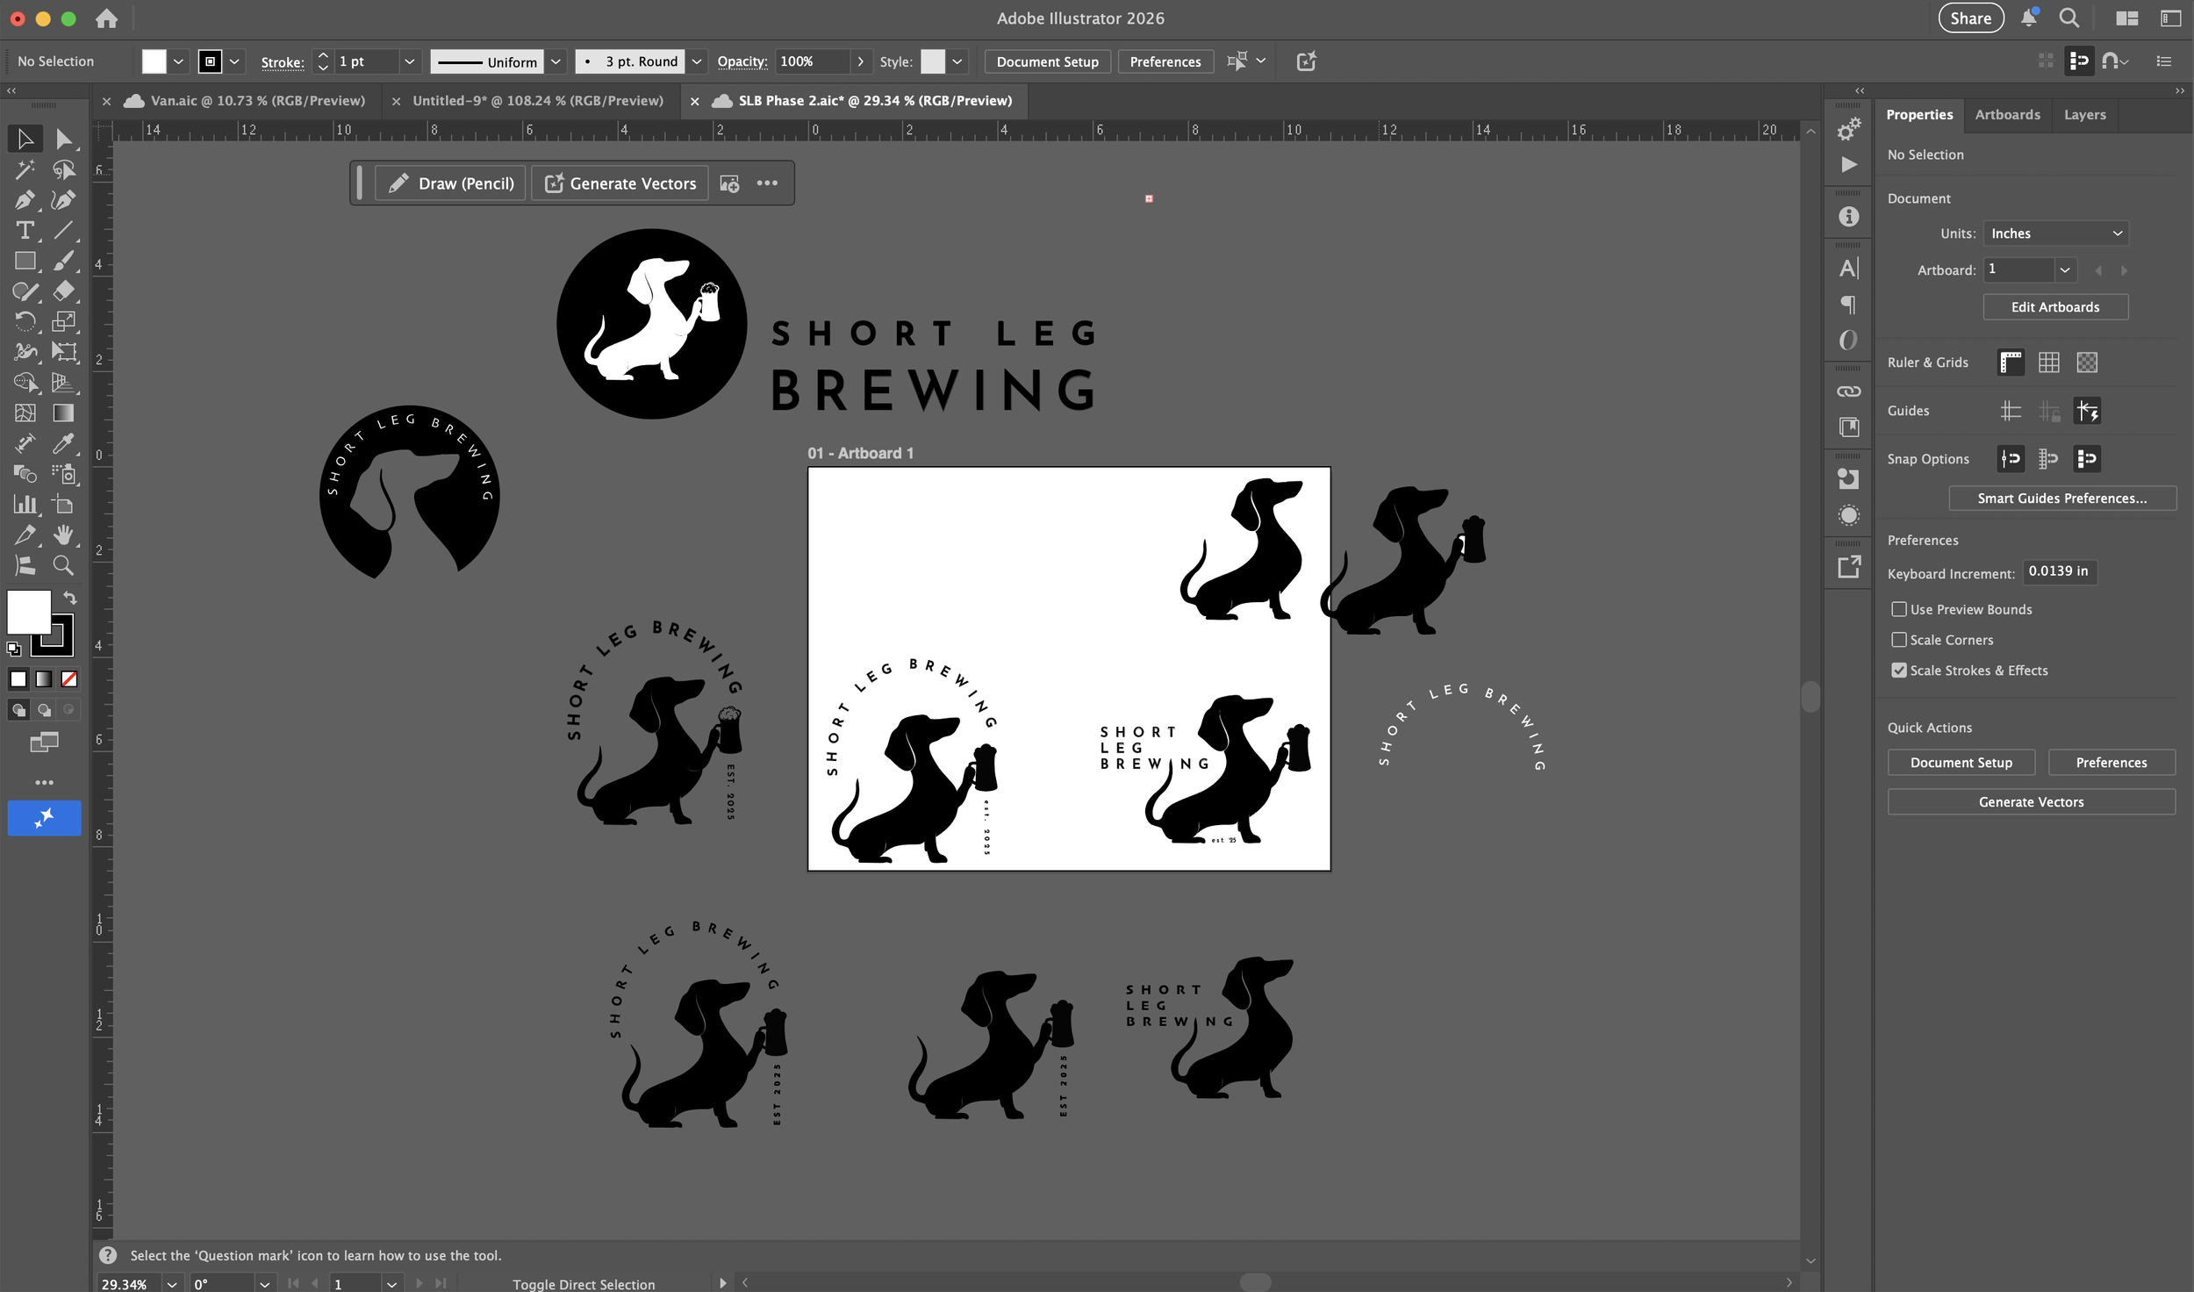Image resolution: width=2194 pixels, height=1292 pixels.
Task: Select the Hand tool
Action: (63, 535)
